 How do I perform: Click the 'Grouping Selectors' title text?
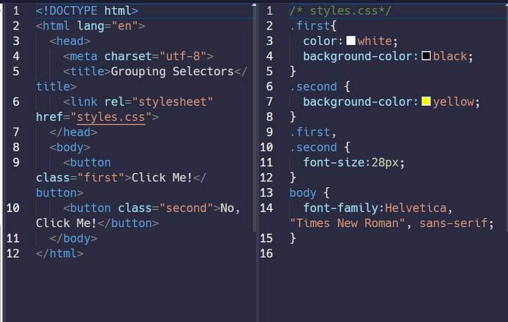pos(175,71)
